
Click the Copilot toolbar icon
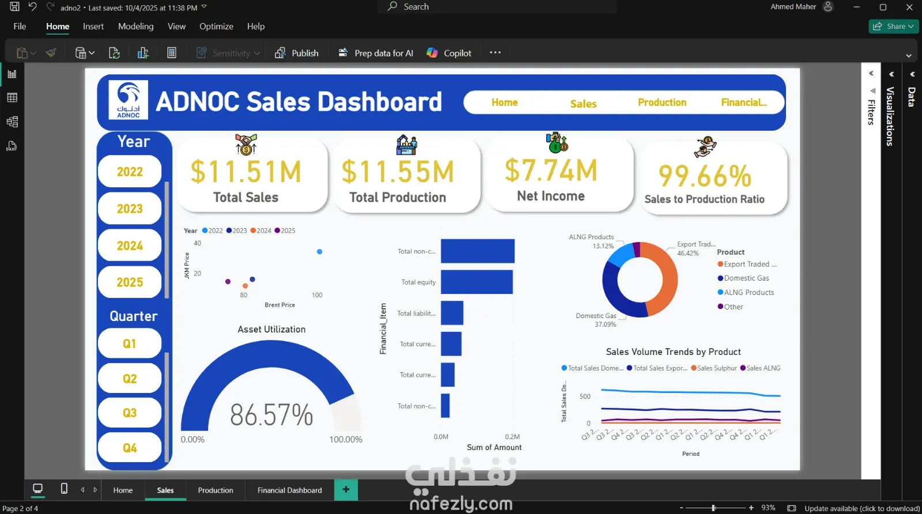tap(449, 53)
